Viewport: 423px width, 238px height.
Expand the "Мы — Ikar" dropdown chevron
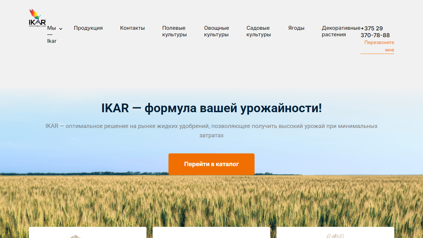click(61, 29)
